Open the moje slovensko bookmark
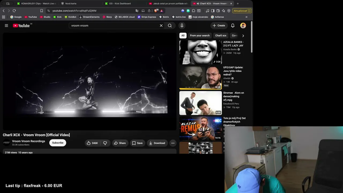The width and height of the screenshot is (343, 193). pos(198,17)
